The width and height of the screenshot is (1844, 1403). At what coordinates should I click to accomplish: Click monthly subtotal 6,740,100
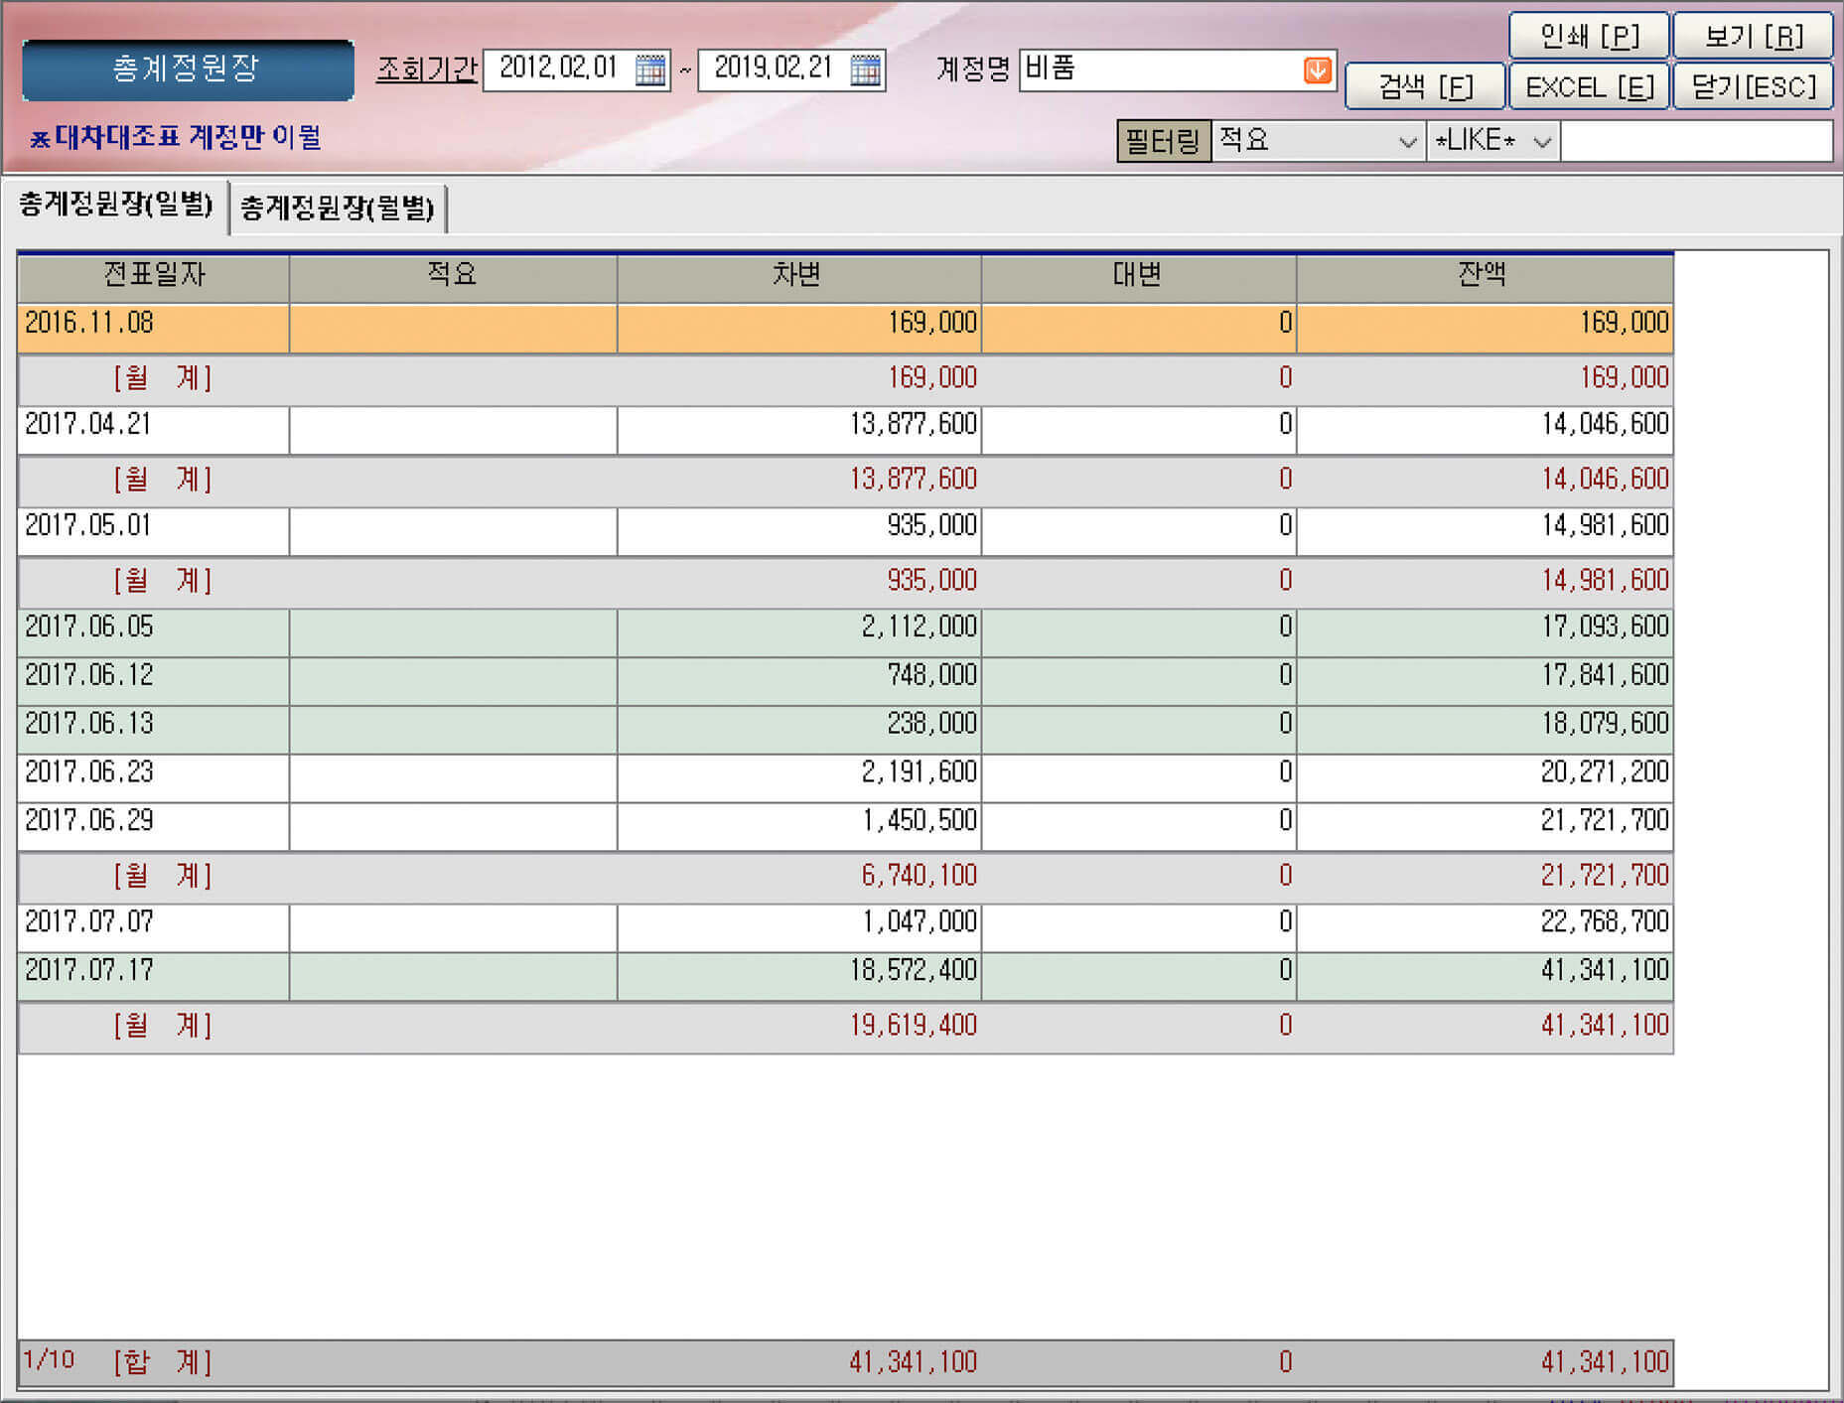click(920, 876)
